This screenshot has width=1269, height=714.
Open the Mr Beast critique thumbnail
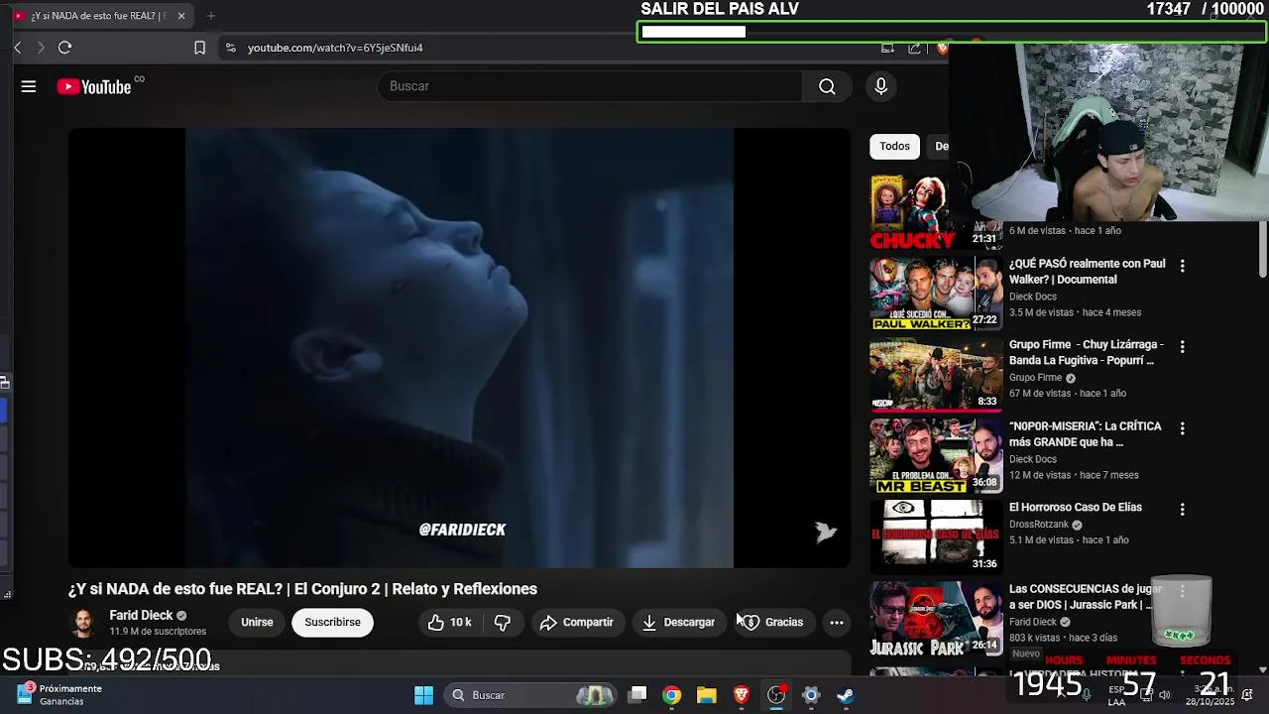point(935,456)
